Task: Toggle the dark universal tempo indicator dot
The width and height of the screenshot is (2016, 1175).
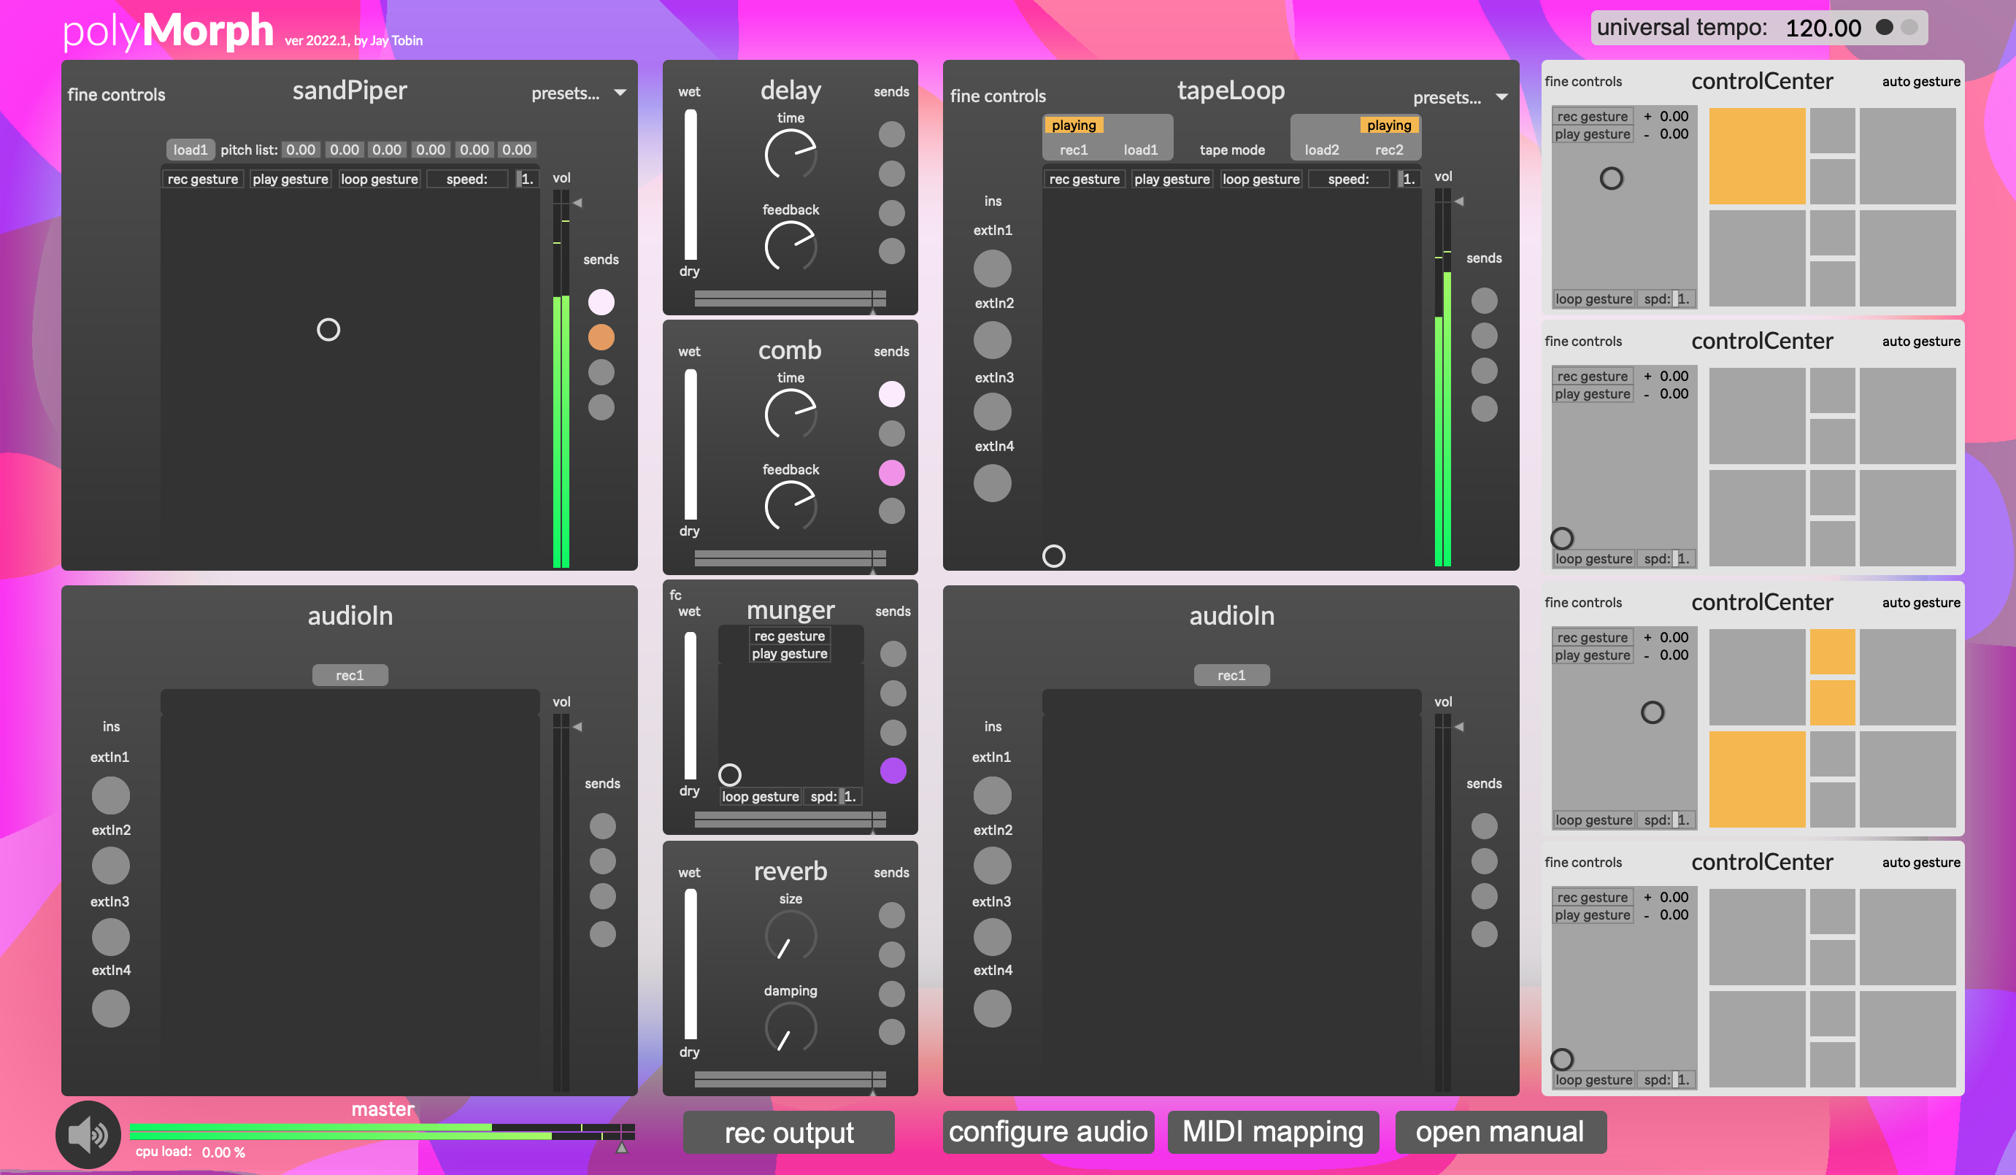Action: pyautogui.click(x=1884, y=27)
